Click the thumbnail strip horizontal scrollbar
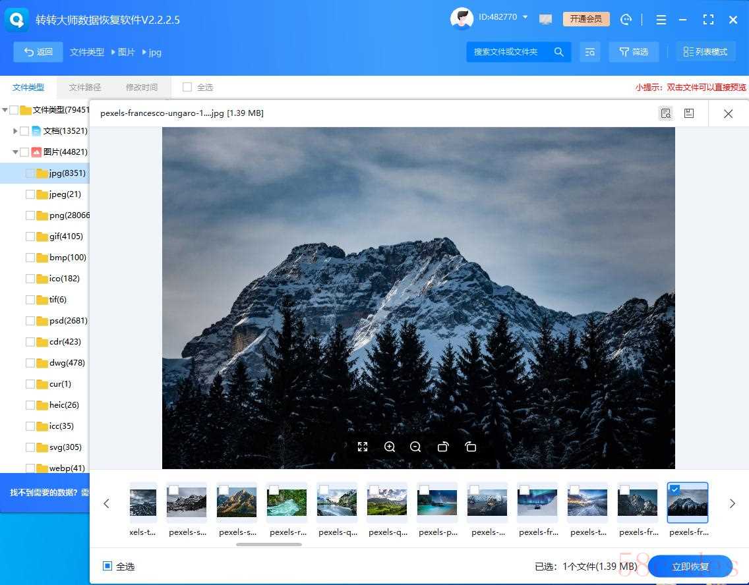This screenshot has height=585, width=749. (x=269, y=544)
